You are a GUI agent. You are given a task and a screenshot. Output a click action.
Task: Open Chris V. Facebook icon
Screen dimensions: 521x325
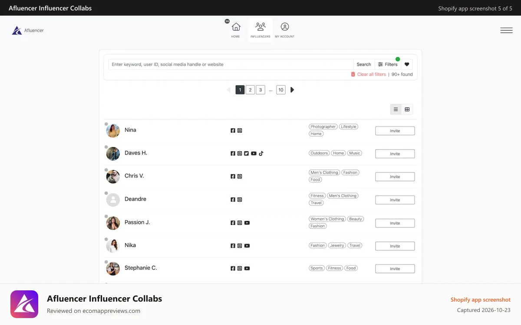(233, 176)
